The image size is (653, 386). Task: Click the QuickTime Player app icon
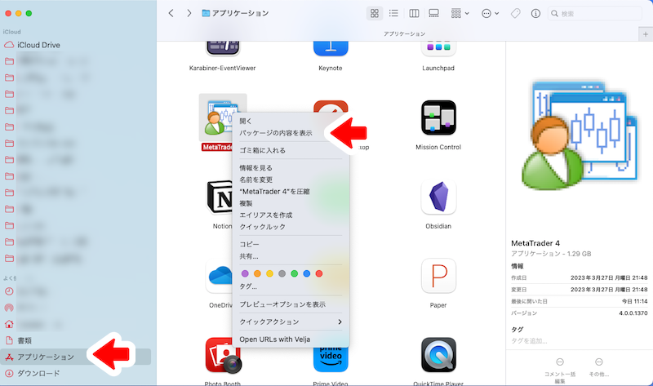tap(438, 355)
